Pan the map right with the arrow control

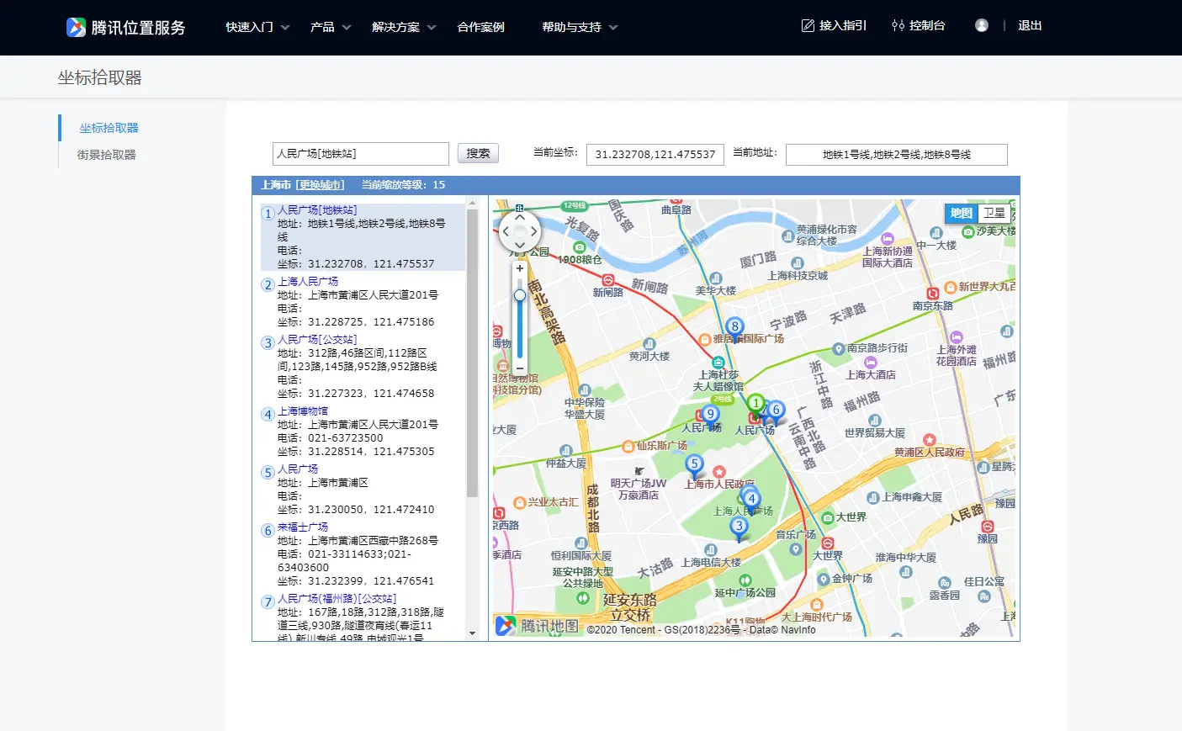point(533,231)
